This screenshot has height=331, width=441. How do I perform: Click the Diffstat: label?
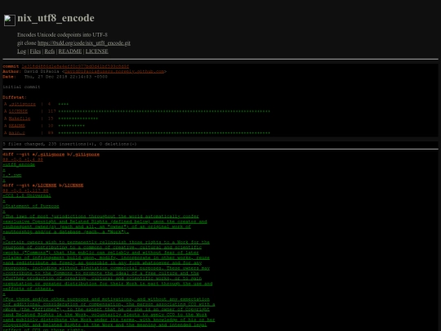15,97
